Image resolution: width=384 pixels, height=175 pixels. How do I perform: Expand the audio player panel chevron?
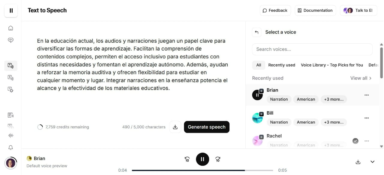(x=372, y=162)
